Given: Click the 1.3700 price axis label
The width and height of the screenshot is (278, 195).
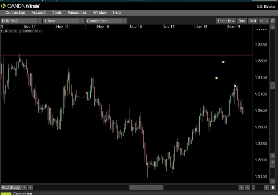Looking at the screenshot, I should pos(261,94).
